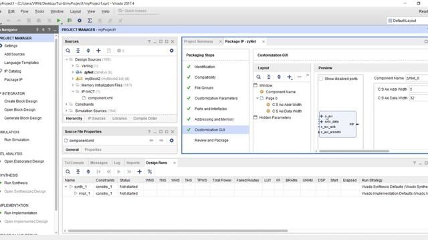428x240 pixels.
Task: Enable Show disabled ports checkbox
Action: (321, 79)
